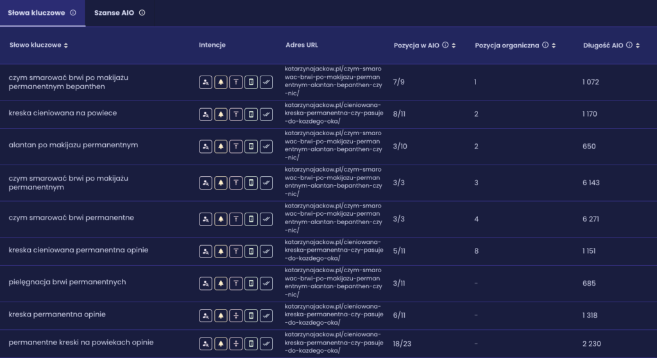
Task: Open URL in 'kreska permanentna opinie' row
Action: click(334, 314)
